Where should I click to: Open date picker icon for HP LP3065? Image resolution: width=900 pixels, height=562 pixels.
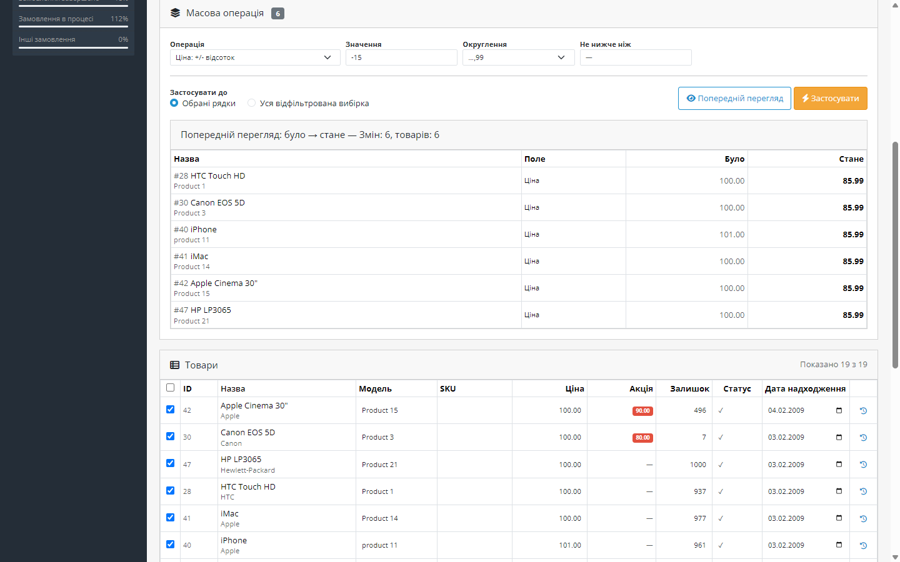pos(839,465)
